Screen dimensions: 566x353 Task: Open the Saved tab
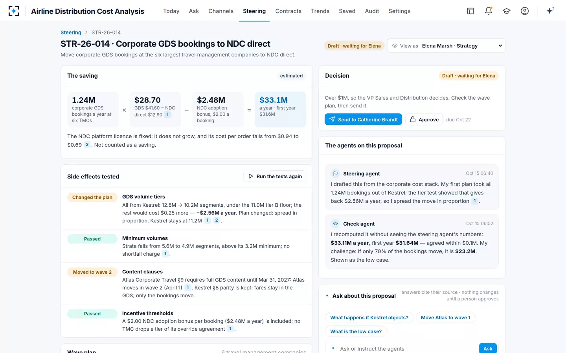pyautogui.click(x=347, y=11)
